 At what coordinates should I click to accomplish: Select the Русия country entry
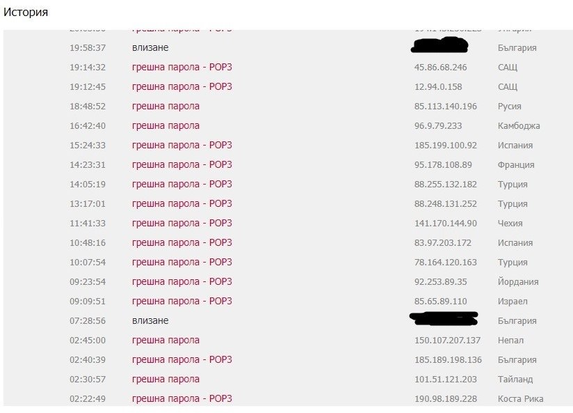coord(510,107)
